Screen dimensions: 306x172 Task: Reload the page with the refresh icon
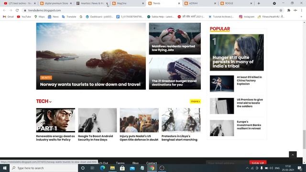(x=17, y=11)
